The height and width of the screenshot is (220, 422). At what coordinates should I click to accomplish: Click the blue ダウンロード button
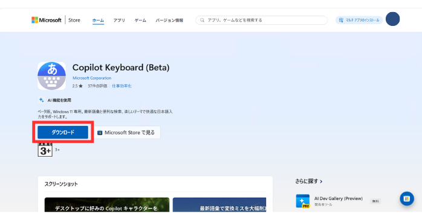click(63, 132)
